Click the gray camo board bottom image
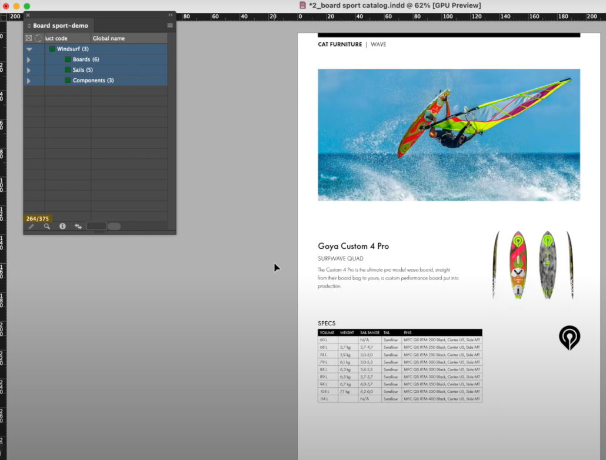 (548, 265)
